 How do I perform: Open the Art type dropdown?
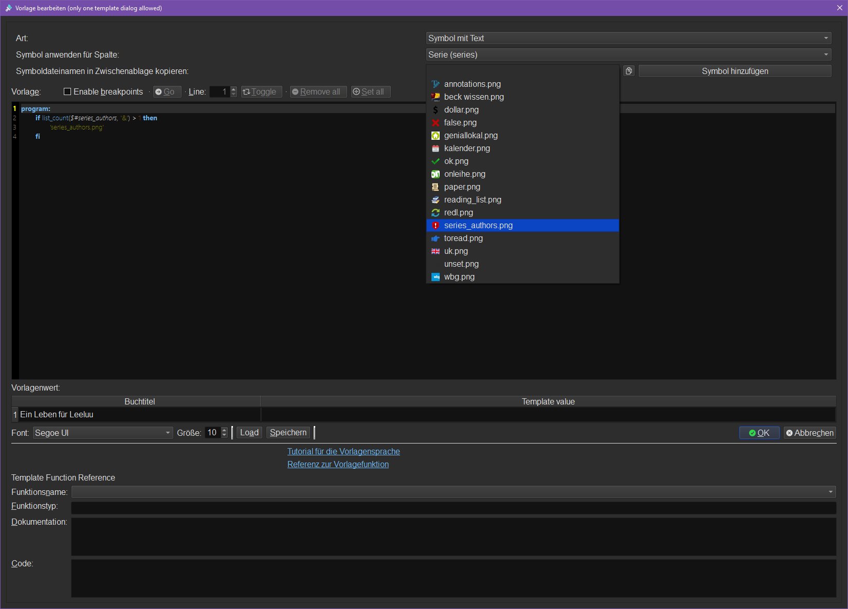click(x=628, y=38)
